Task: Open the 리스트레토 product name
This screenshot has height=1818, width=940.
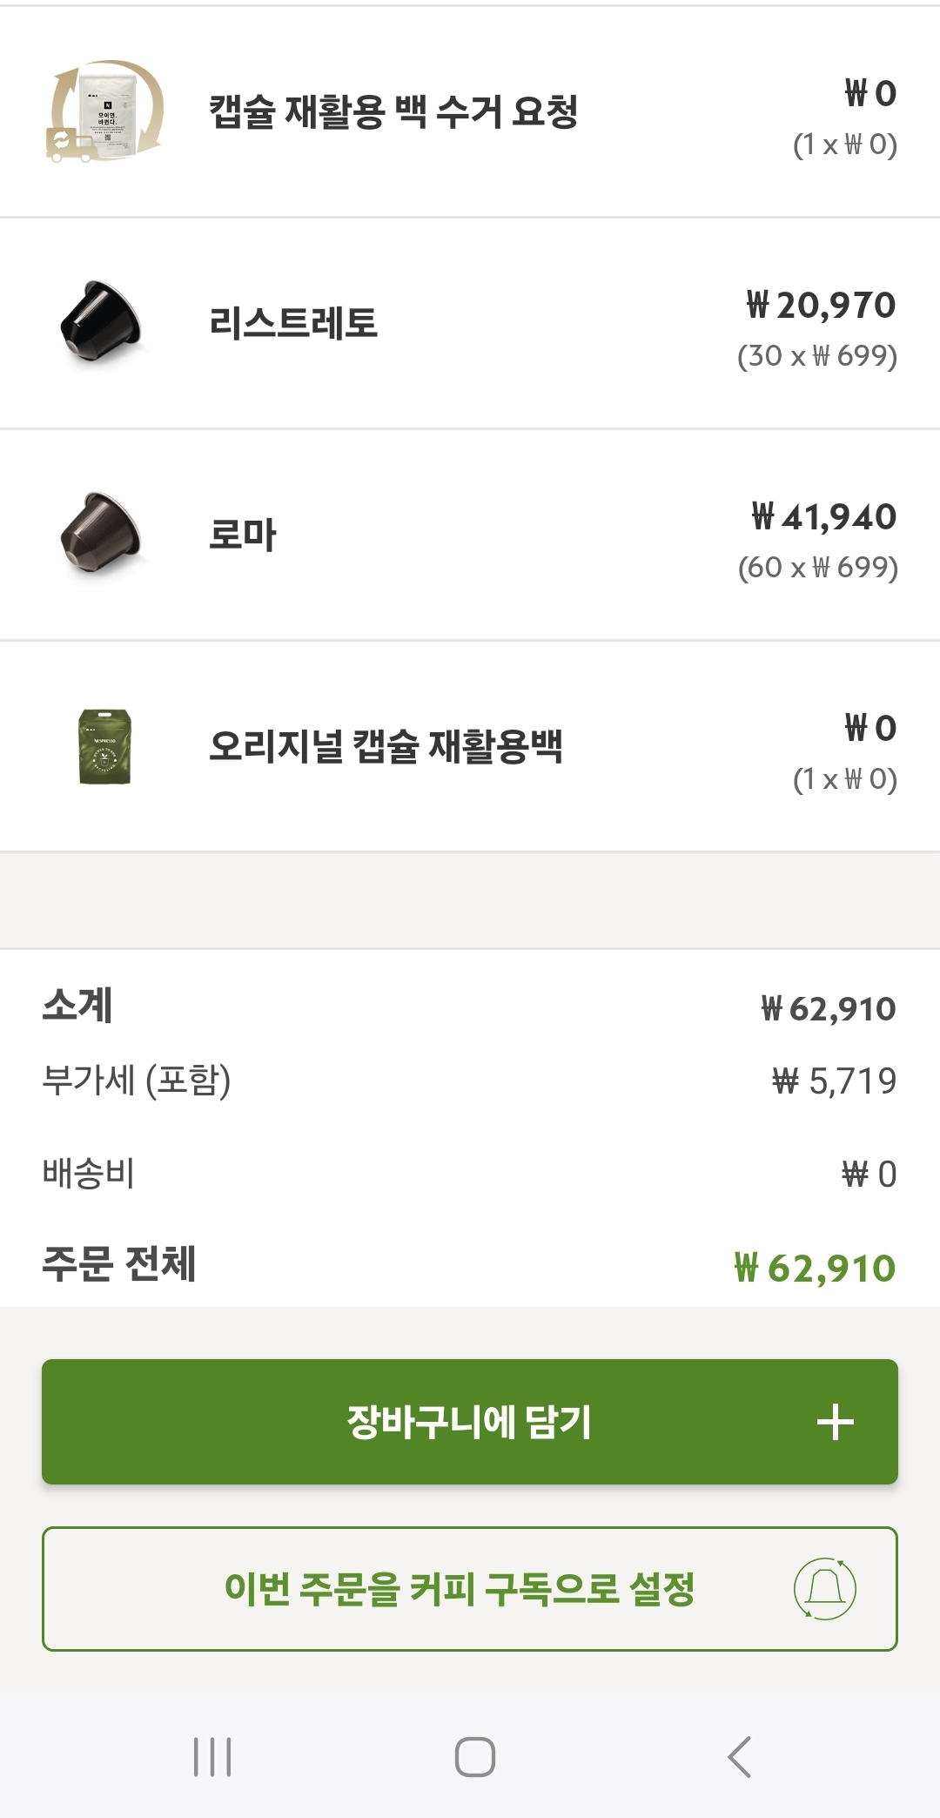Action: click(x=293, y=323)
